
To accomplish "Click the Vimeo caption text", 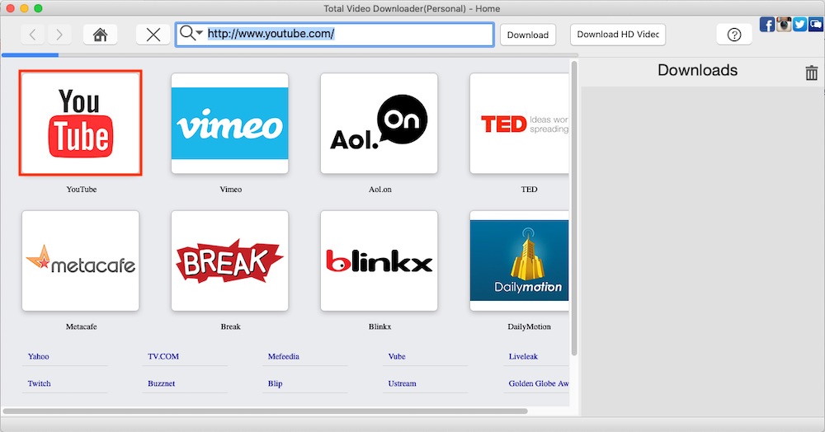I will pyautogui.click(x=231, y=189).
